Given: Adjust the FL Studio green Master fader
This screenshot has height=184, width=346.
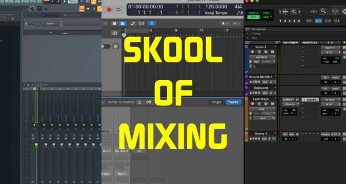Looking at the screenshot, I should point(36,146).
